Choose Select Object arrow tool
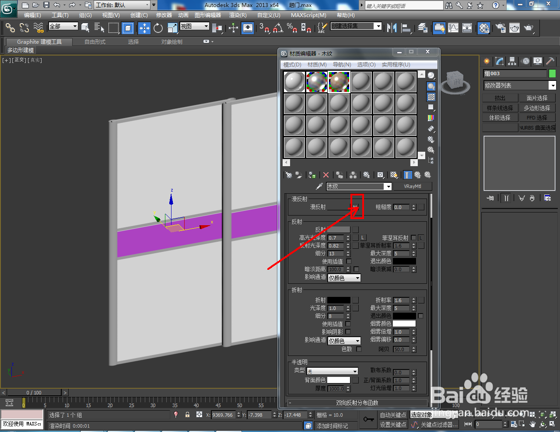The image size is (560, 432). 86,28
